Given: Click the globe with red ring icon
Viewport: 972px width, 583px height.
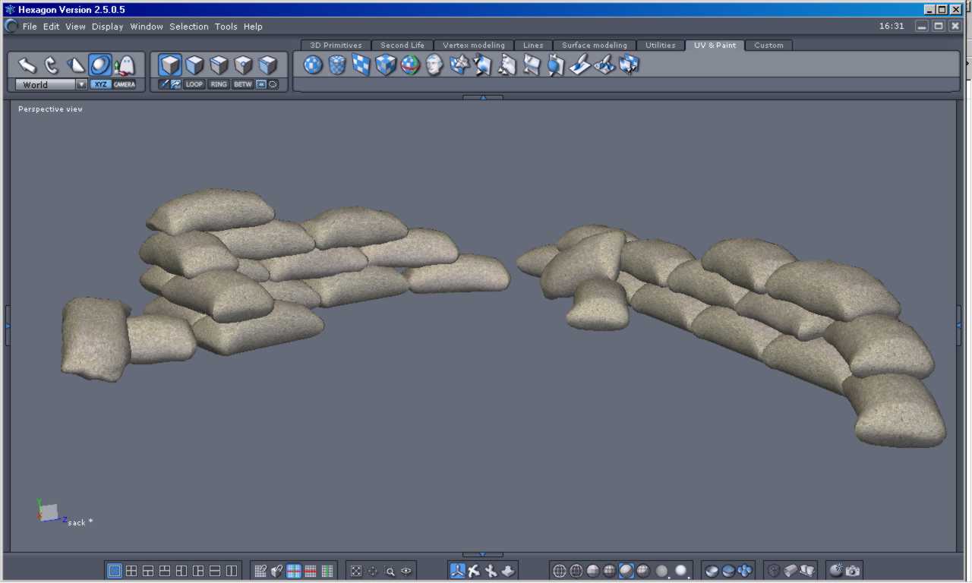Looking at the screenshot, I should (410, 65).
